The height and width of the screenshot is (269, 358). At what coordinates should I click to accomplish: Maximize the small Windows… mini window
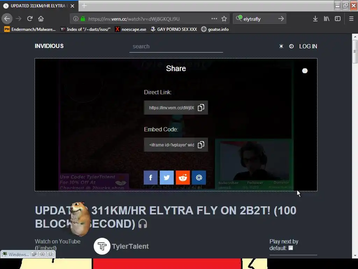click(x=42, y=254)
